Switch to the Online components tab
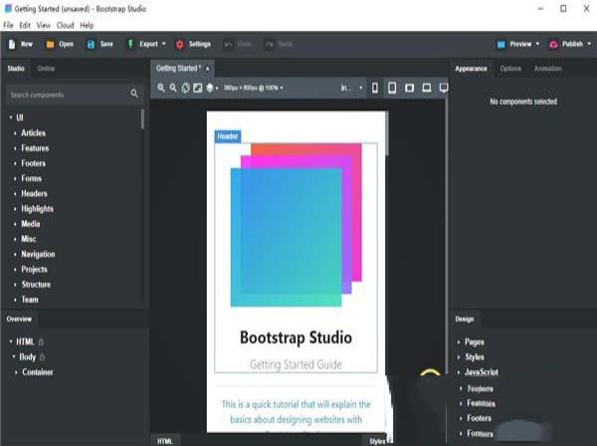The height and width of the screenshot is (446, 597). click(46, 69)
